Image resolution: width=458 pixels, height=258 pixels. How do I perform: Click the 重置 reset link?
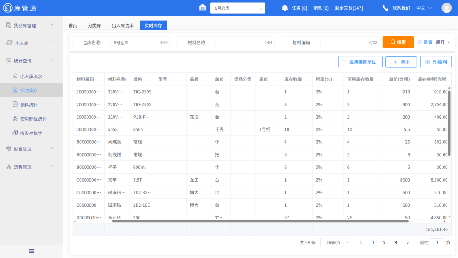click(428, 42)
